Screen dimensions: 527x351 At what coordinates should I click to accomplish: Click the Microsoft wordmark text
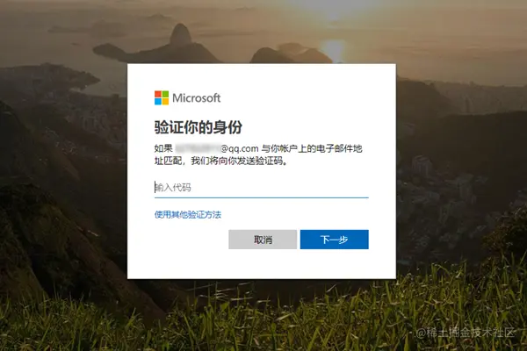pyautogui.click(x=197, y=98)
